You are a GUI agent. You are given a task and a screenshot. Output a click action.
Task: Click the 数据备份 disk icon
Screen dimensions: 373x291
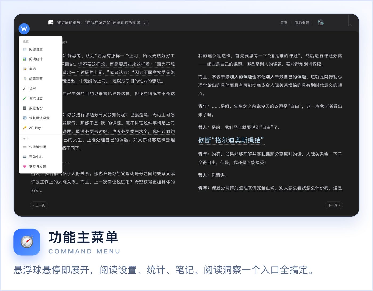coord(25,108)
